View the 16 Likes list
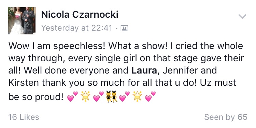 [24, 117]
